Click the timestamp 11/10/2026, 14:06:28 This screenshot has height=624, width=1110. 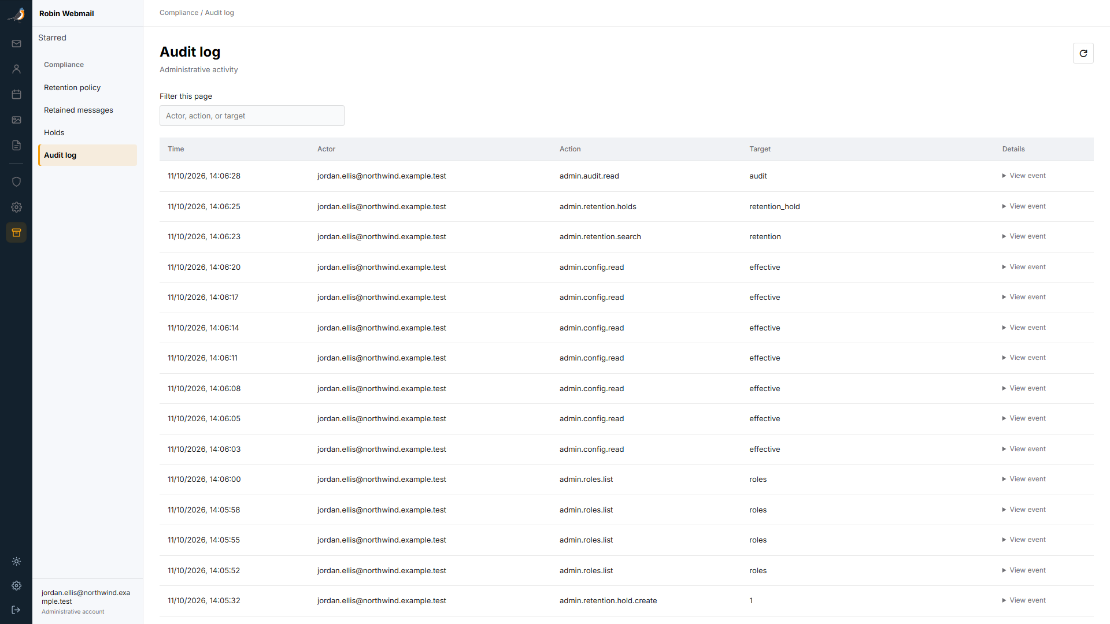pyautogui.click(x=204, y=176)
